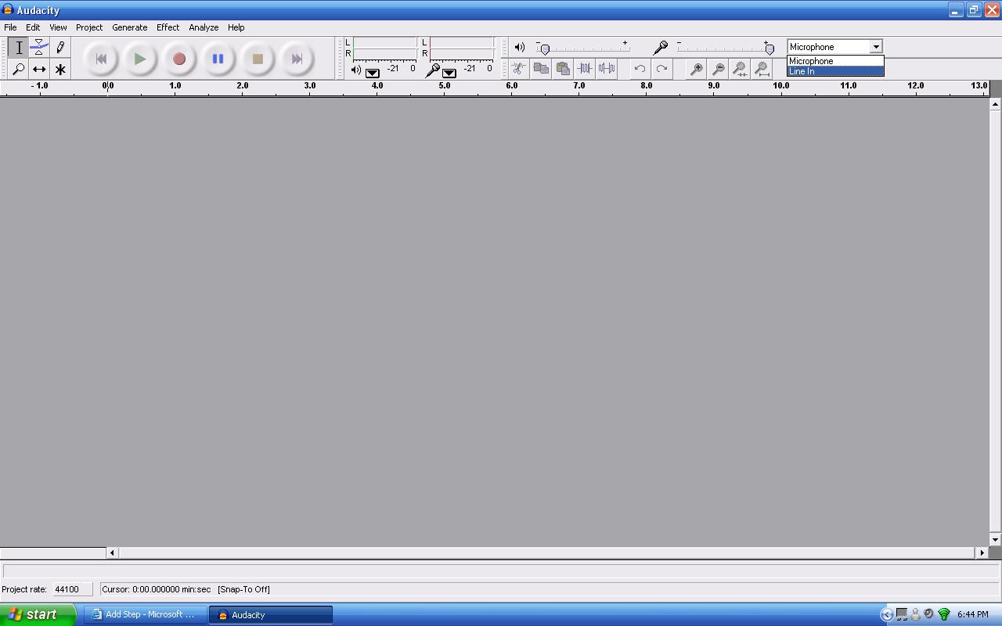The image size is (1002, 626).
Task: Select the Selection (I-beam) tool
Action: pyautogui.click(x=19, y=48)
